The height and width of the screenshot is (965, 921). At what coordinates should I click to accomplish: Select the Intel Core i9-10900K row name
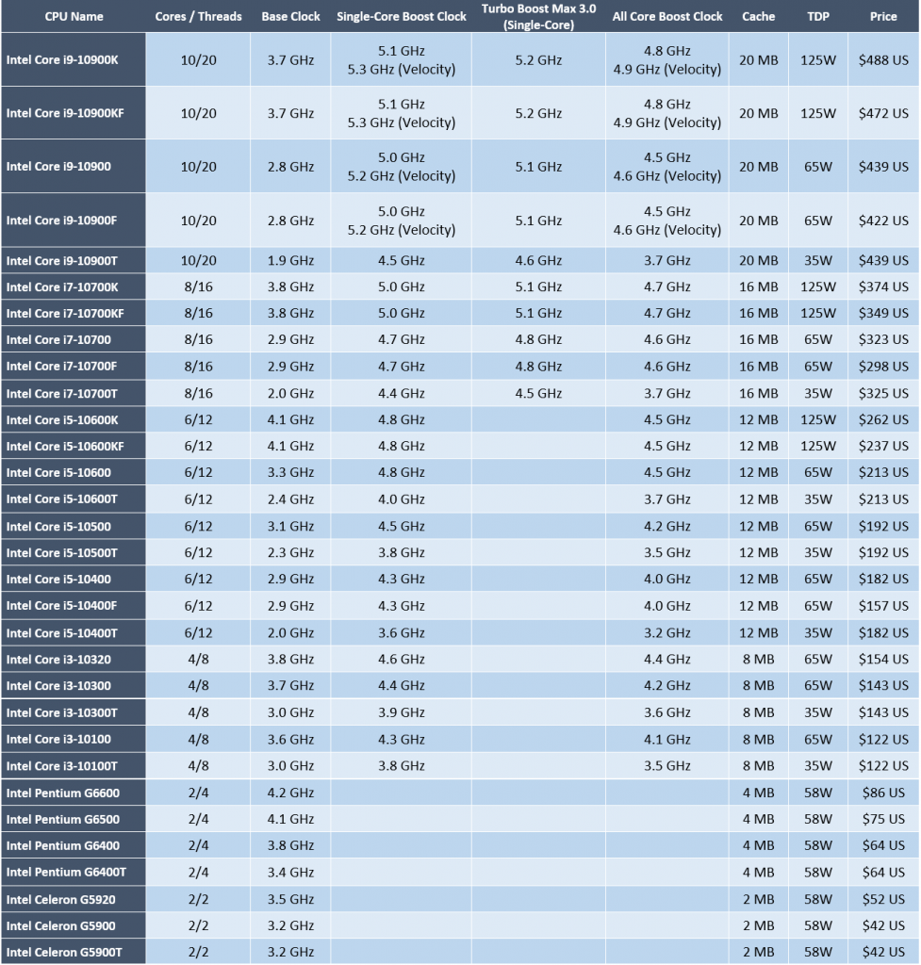point(74,59)
